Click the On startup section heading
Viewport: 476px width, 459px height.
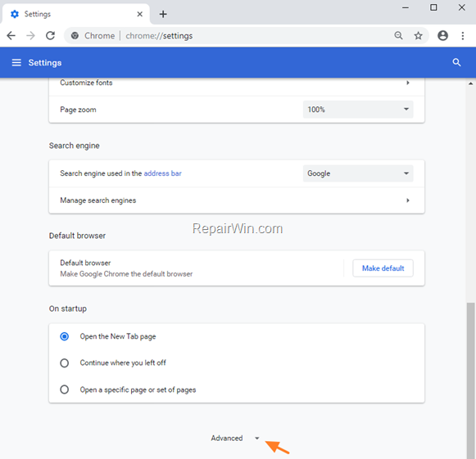pyautogui.click(x=68, y=308)
